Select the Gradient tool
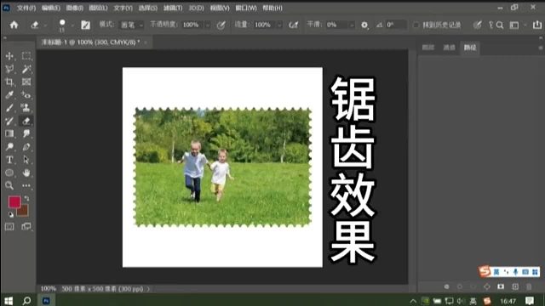This screenshot has height=306, width=545. coord(9,133)
